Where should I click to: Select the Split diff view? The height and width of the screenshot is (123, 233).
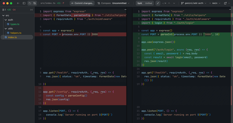(140, 3)
